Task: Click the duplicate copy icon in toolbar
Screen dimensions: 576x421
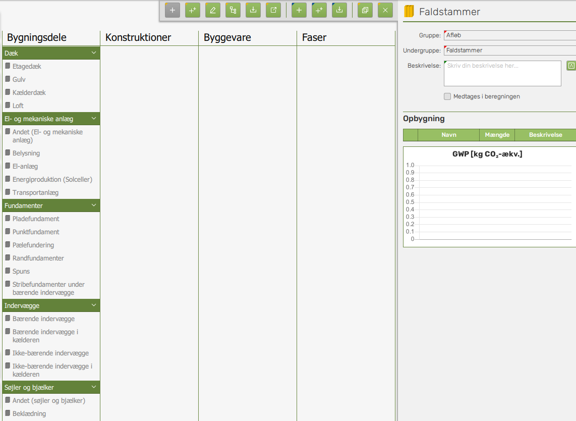Action: click(365, 10)
